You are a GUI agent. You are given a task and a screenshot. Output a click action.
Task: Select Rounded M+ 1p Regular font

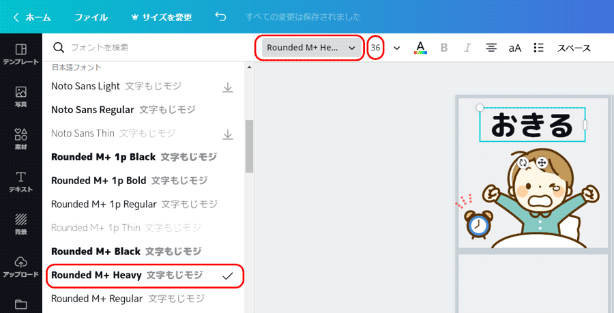pyautogui.click(x=143, y=204)
